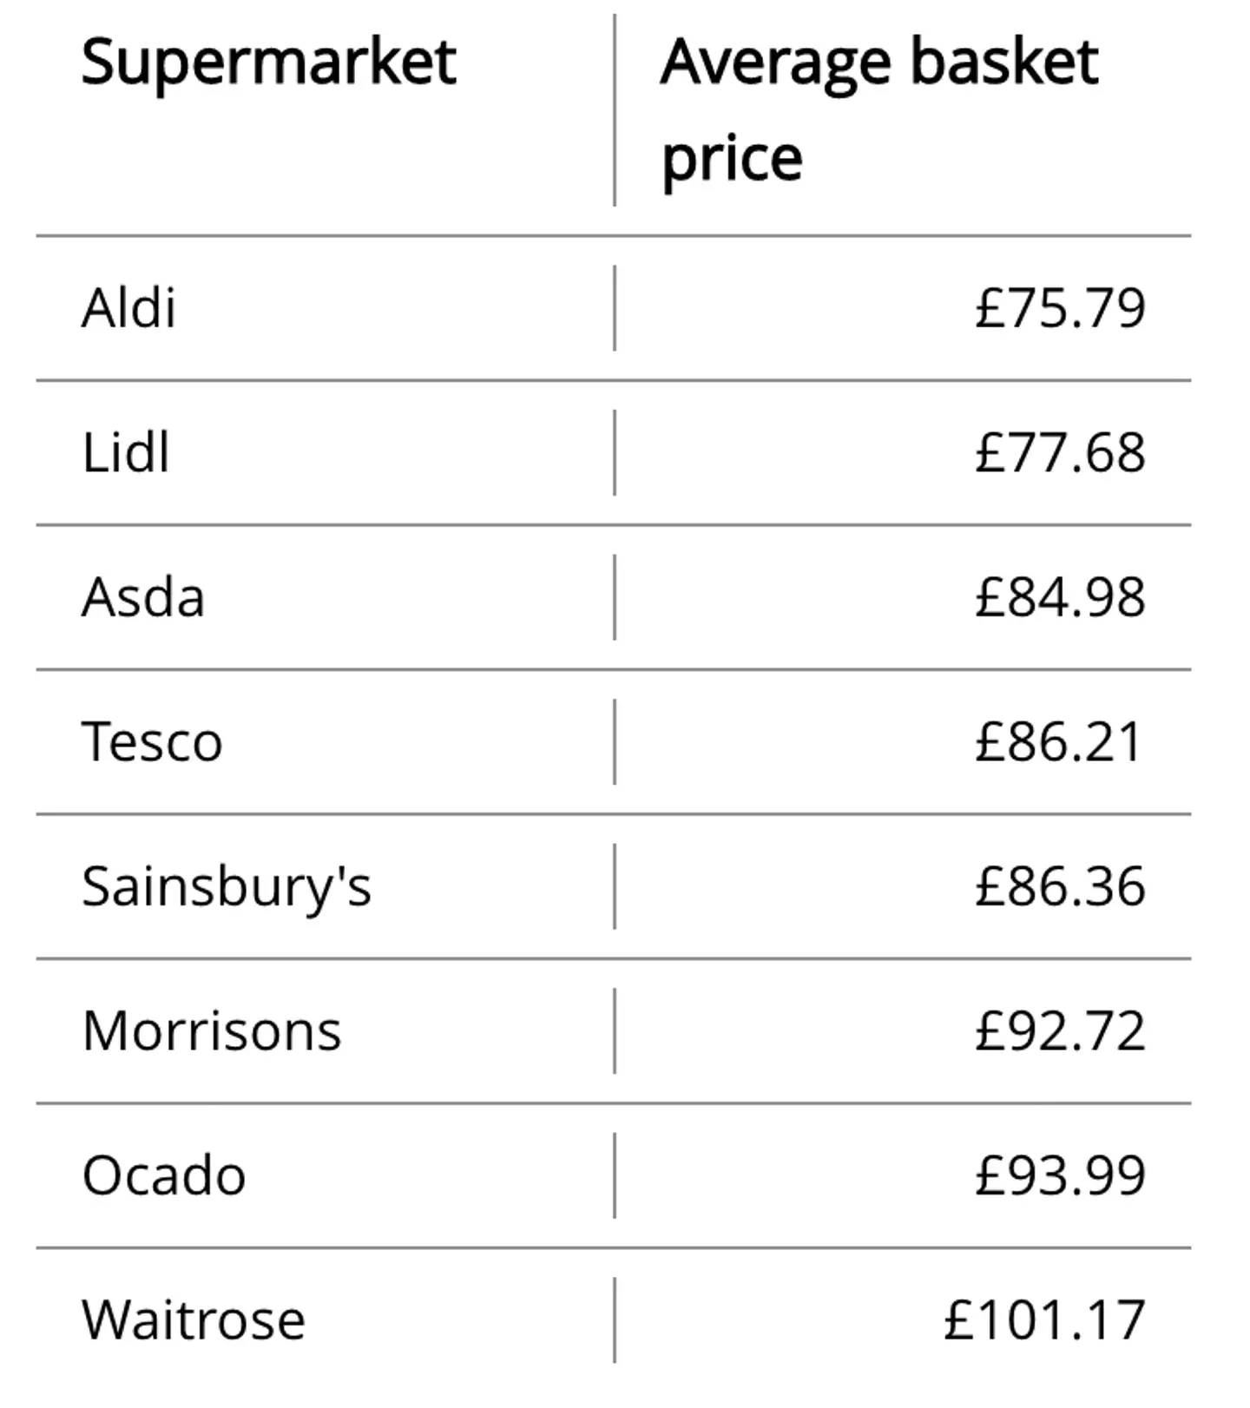1250x1408 pixels.
Task: Select the Ocado row label
Action: [x=164, y=1176]
